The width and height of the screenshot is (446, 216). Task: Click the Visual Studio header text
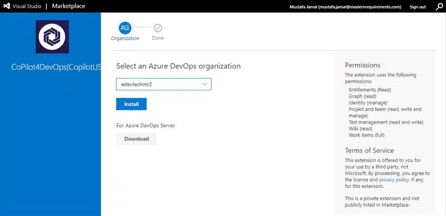tap(27, 6)
